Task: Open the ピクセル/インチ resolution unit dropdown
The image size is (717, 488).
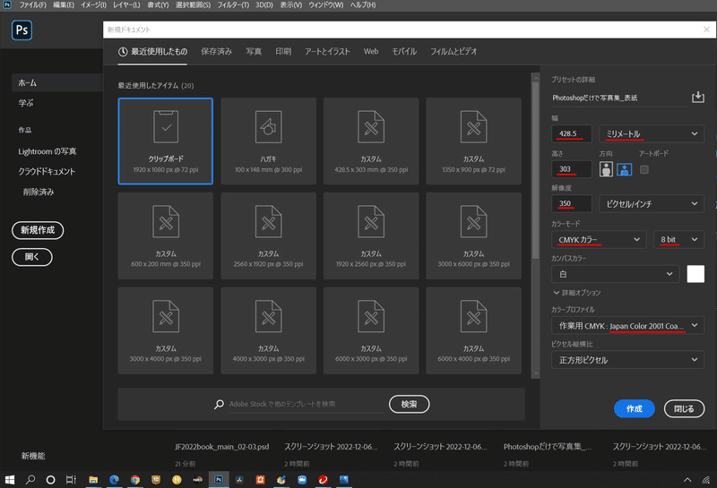Action: [x=652, y=204]
